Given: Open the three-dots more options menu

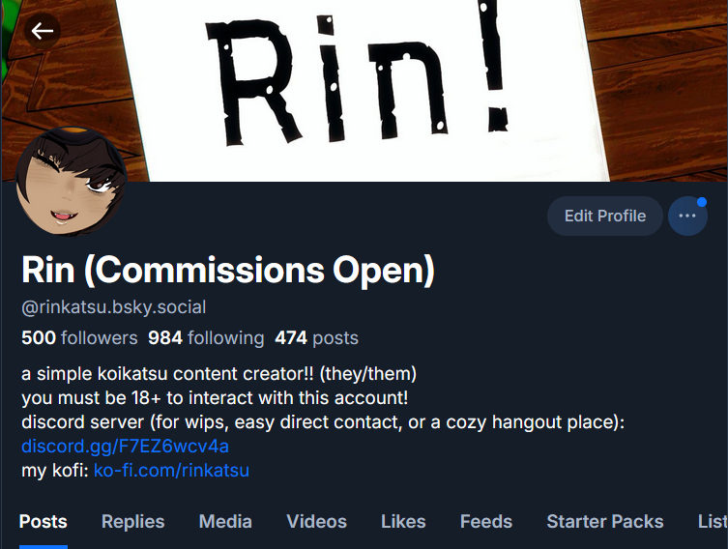Looking at the screenshot, I should [687, 216].
